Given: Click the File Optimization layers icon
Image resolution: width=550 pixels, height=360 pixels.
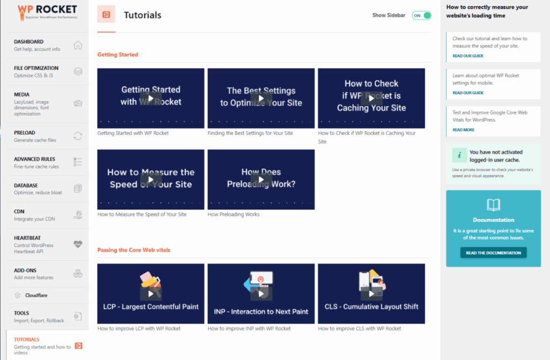Looking at the screenshot, I should click(x=78, y=71).
